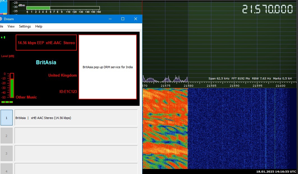
Task: Open the Settings menu
Action: coord(25,26)
